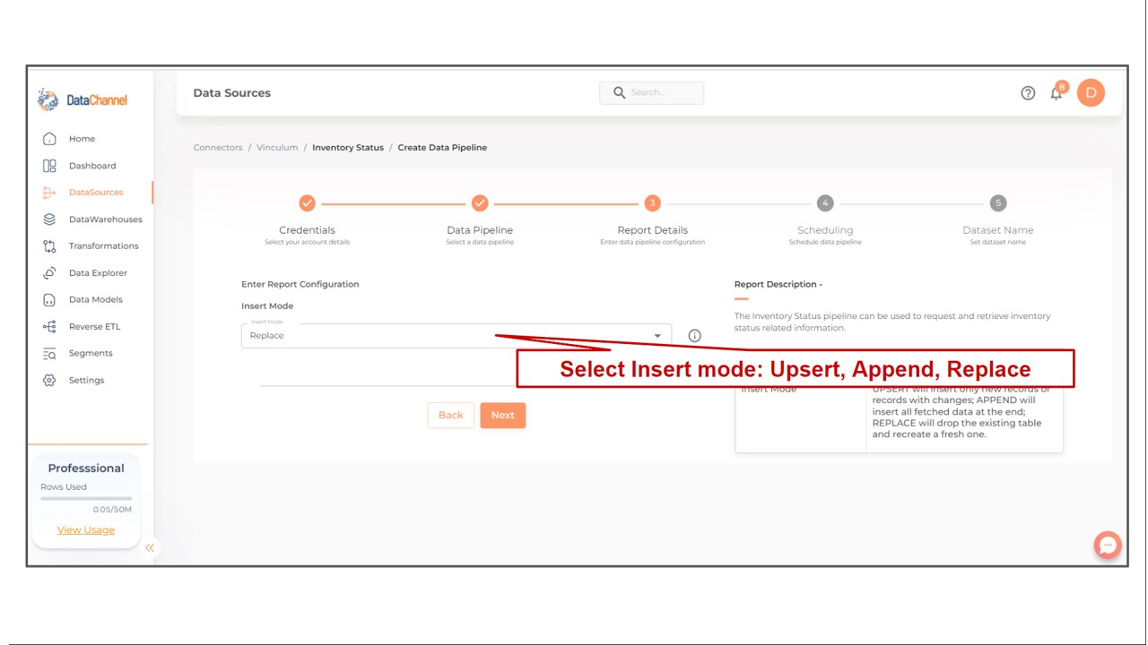Click the Inventory Status breadcrumb

[348, 148]
